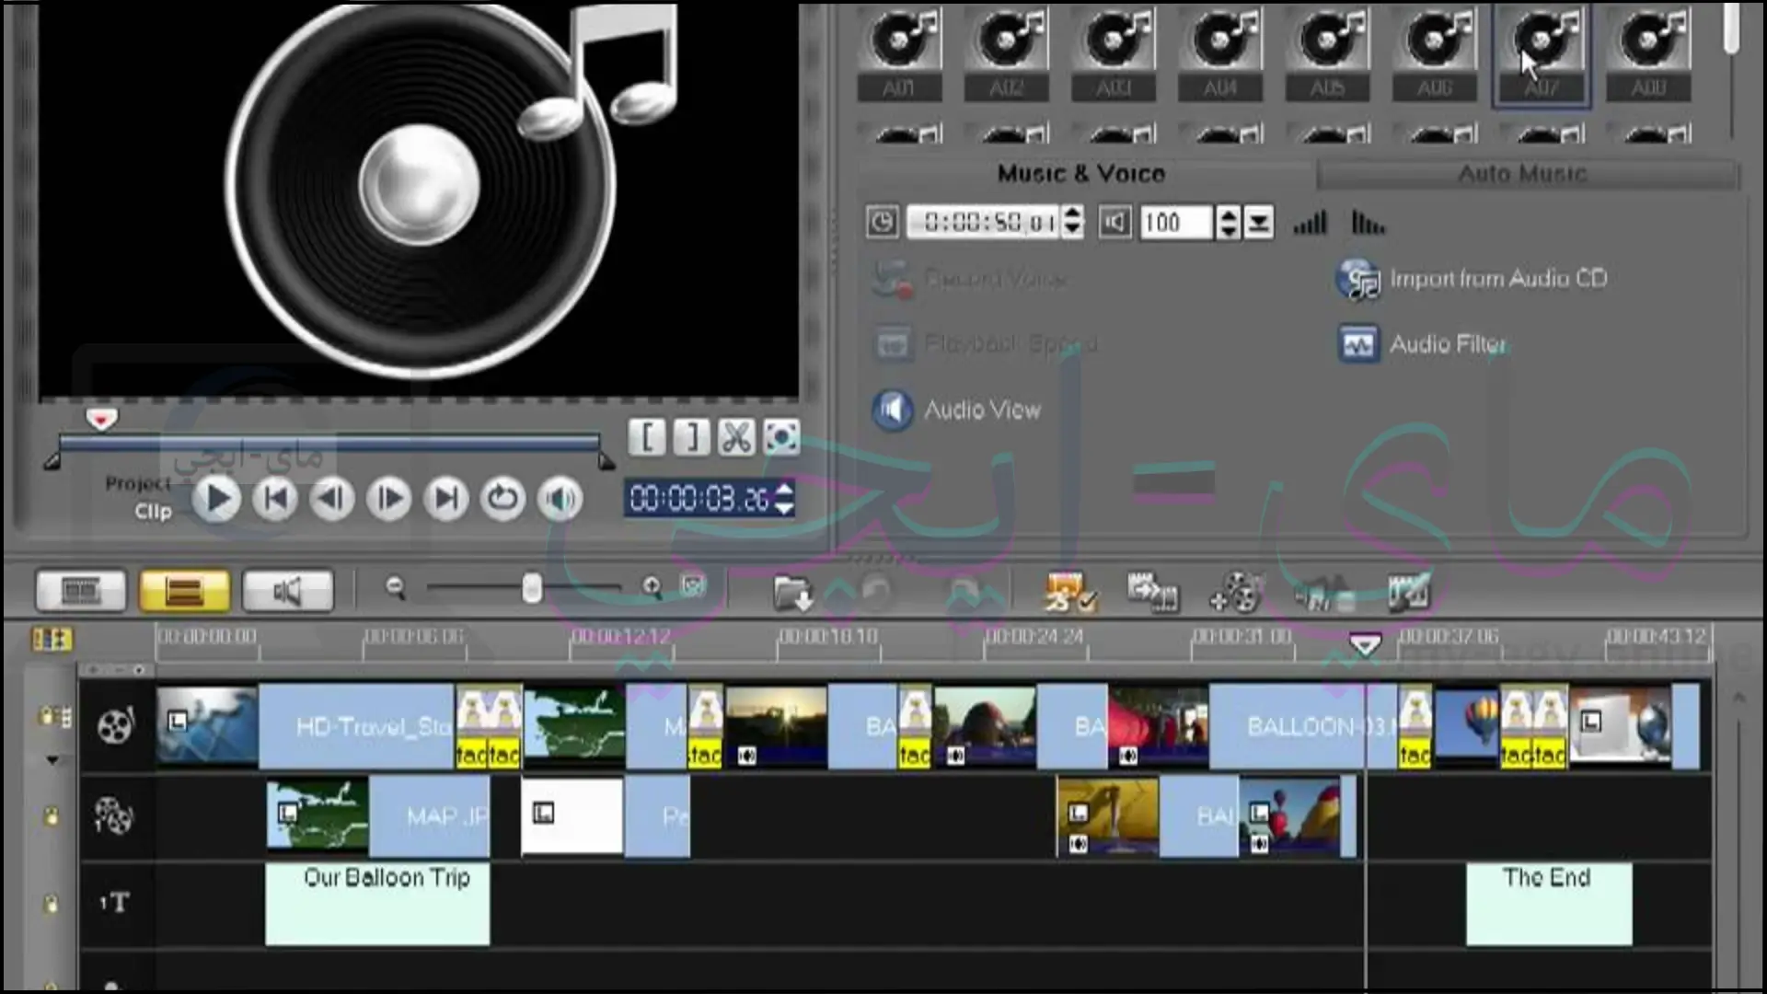This screenshot has width=1767, height=994.
Task: Insert media files with folder icon
Action: click(792, 594)
